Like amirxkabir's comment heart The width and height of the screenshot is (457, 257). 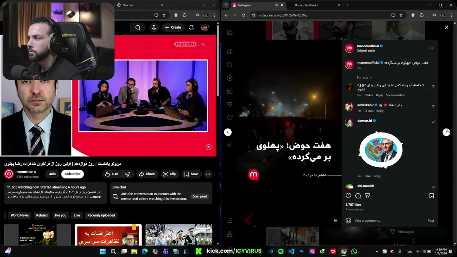(433, 106)
